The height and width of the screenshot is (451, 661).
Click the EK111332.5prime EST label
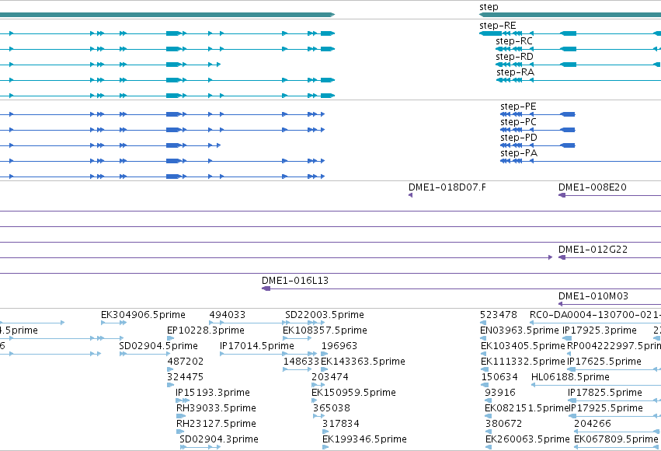tap(523, 362)
